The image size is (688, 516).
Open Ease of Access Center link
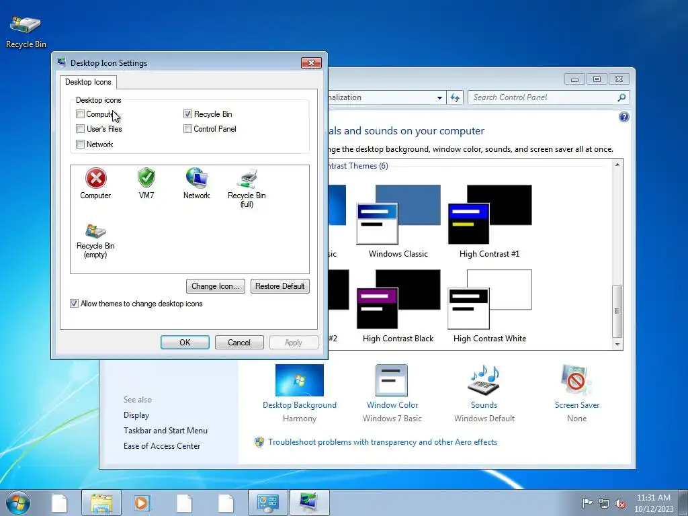click(x=162, y=446)
